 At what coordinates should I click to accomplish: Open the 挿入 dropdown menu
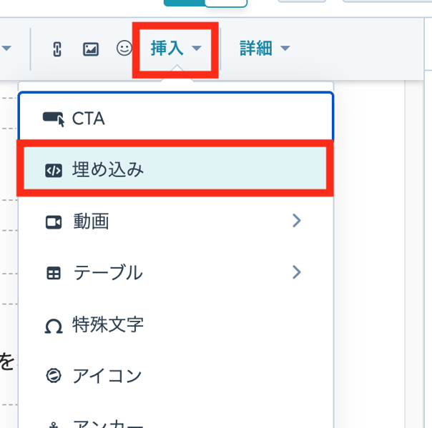click(x=175, y=49)
